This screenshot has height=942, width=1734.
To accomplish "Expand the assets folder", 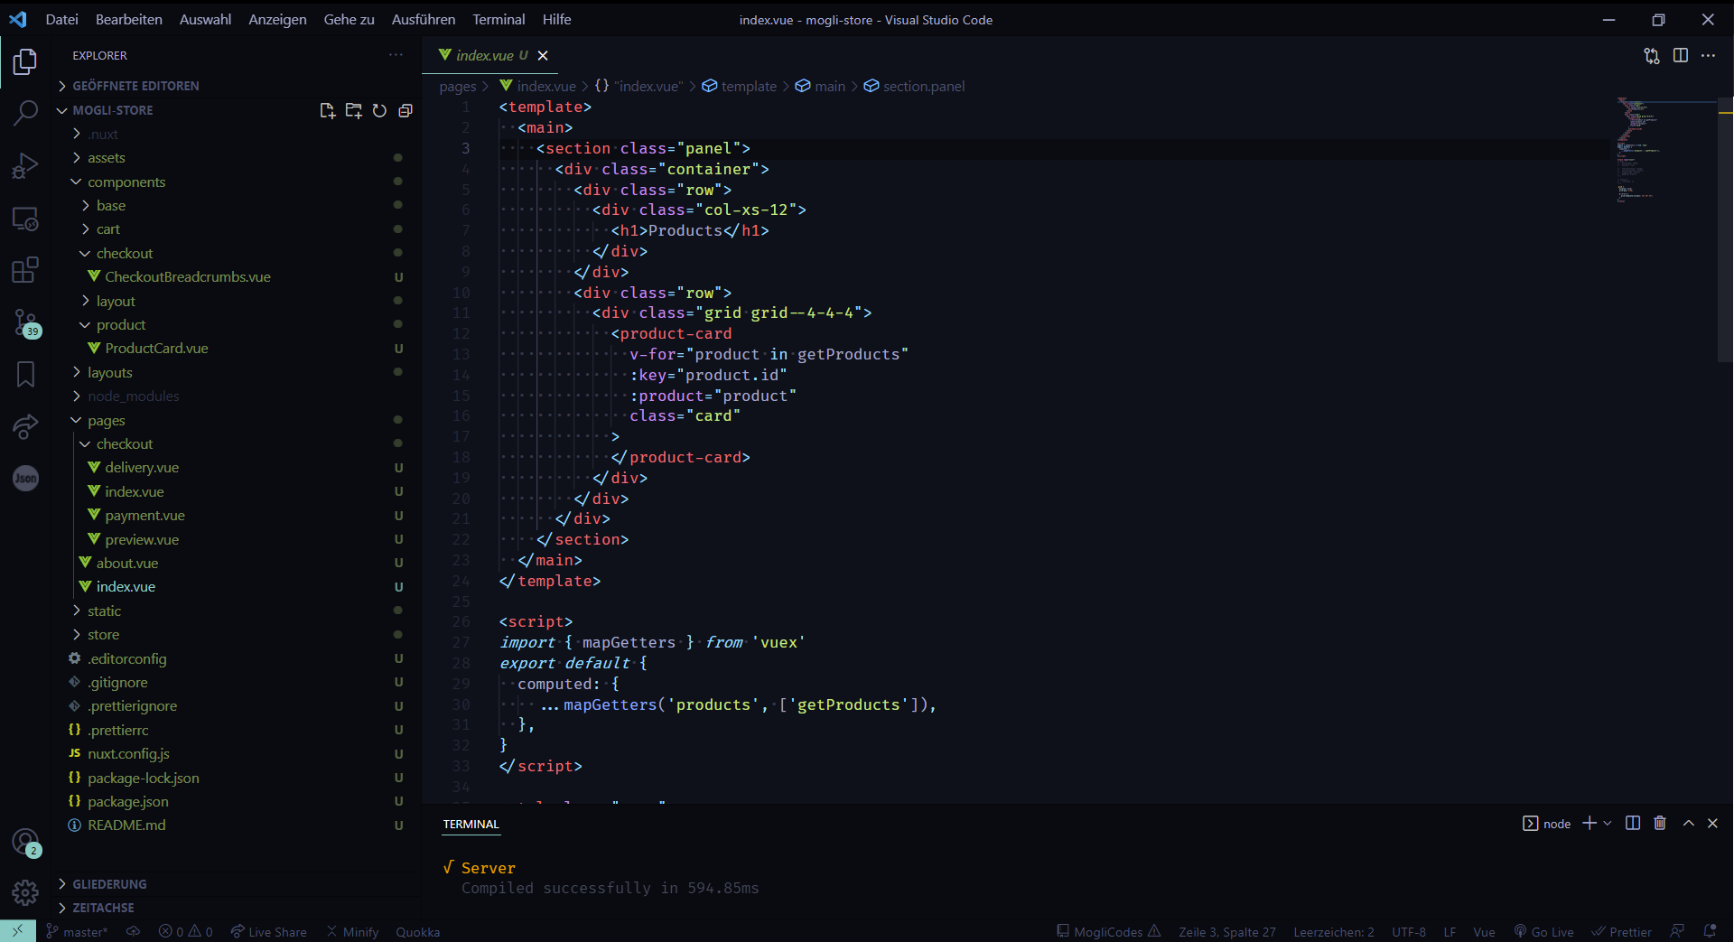I will tap(107, 158).
